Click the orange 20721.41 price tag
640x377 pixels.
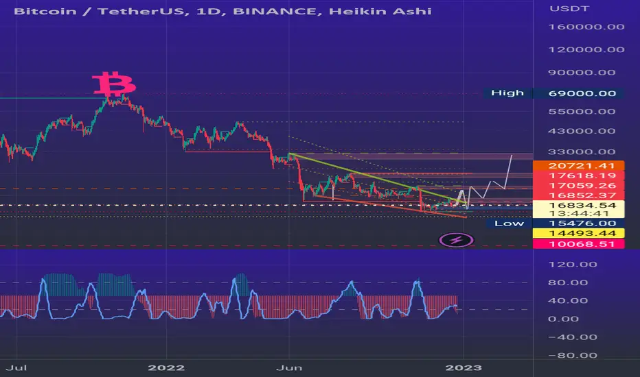(578, 165)
